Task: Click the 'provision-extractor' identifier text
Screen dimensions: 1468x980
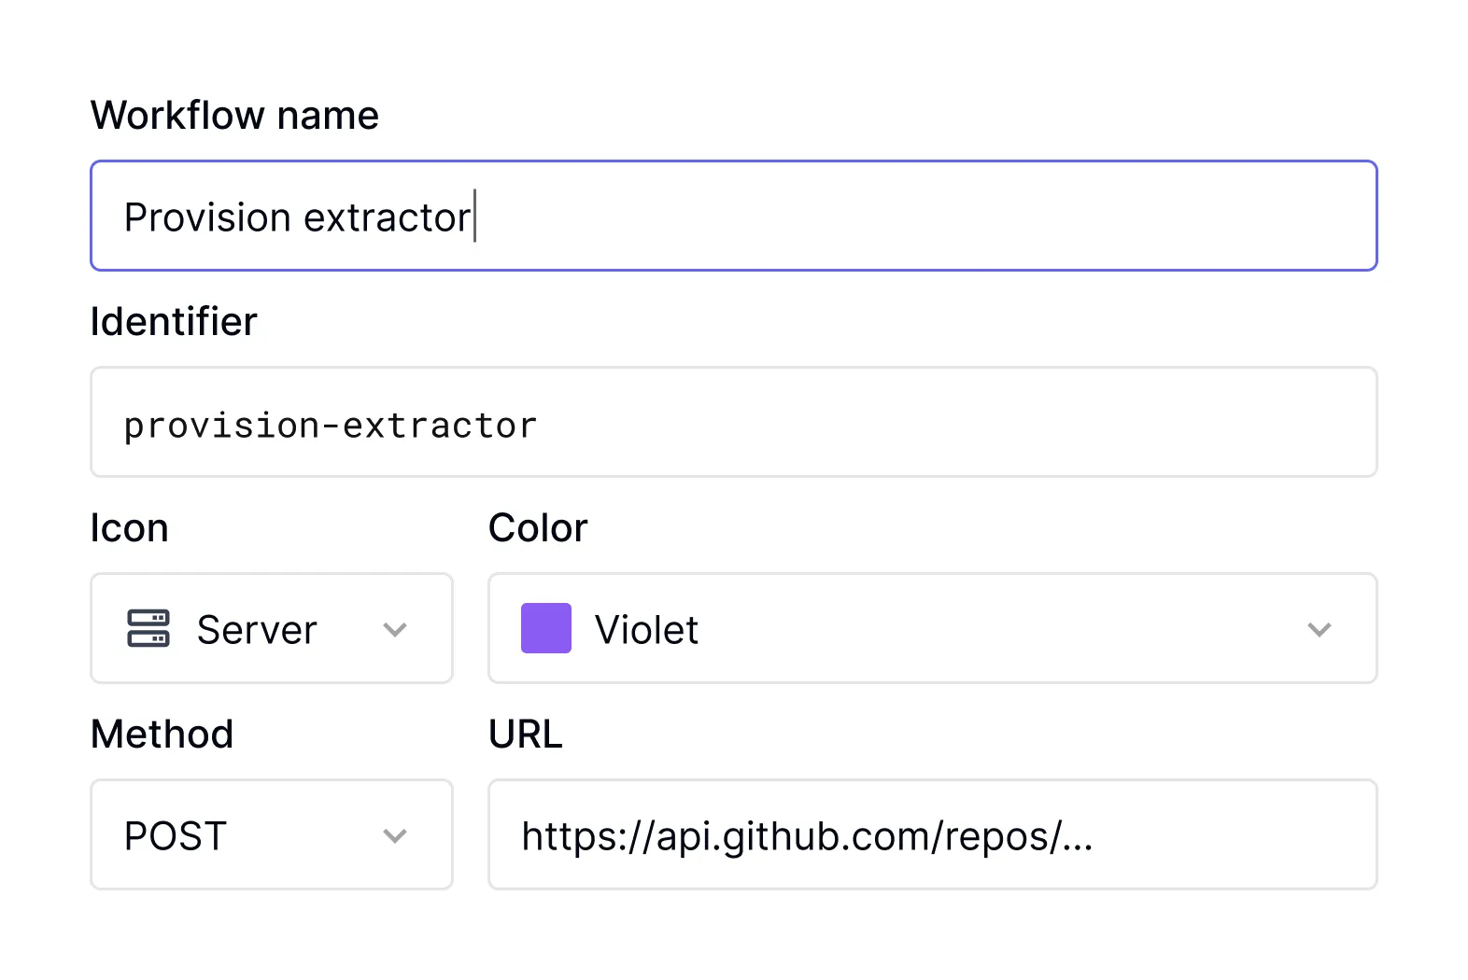Action: pos(331,426)
